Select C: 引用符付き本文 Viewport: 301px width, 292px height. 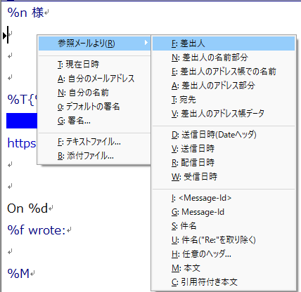pyautogui.click(x=224, y=282)
